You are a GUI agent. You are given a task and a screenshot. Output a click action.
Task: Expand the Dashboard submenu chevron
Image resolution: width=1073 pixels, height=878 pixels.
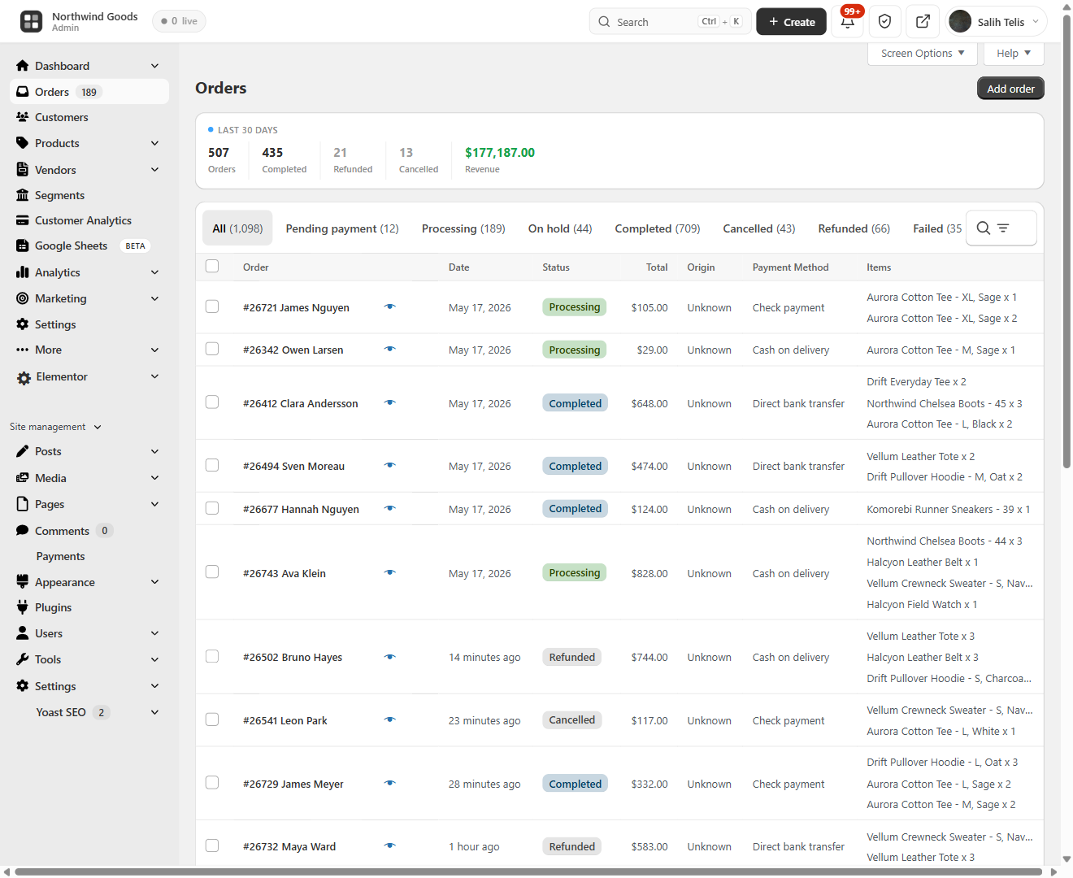click(155, 66)
